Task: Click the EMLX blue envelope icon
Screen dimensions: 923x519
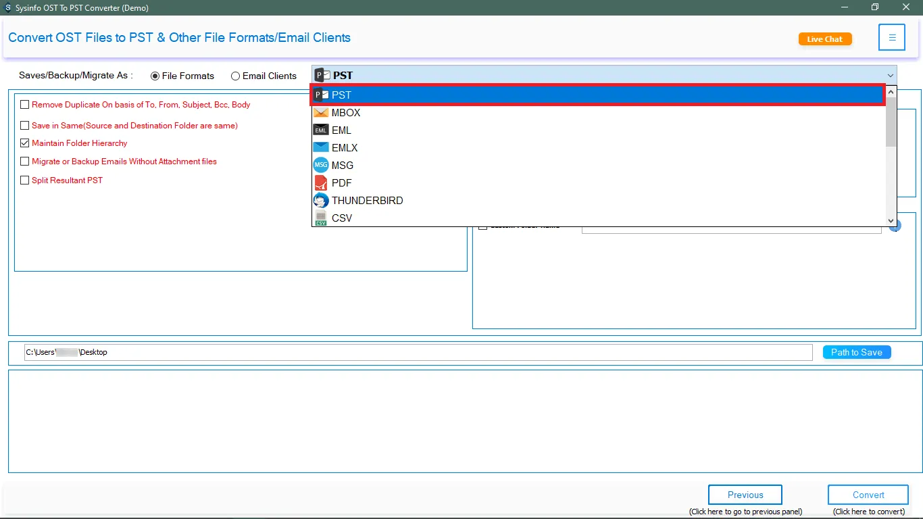Action: point(321,148)
